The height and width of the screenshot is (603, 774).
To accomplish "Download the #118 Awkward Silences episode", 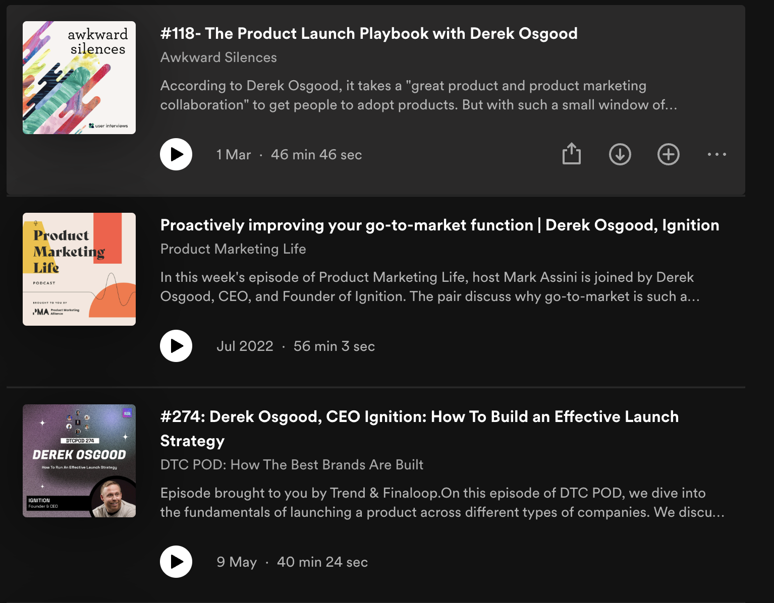I will tap(620, 154).
